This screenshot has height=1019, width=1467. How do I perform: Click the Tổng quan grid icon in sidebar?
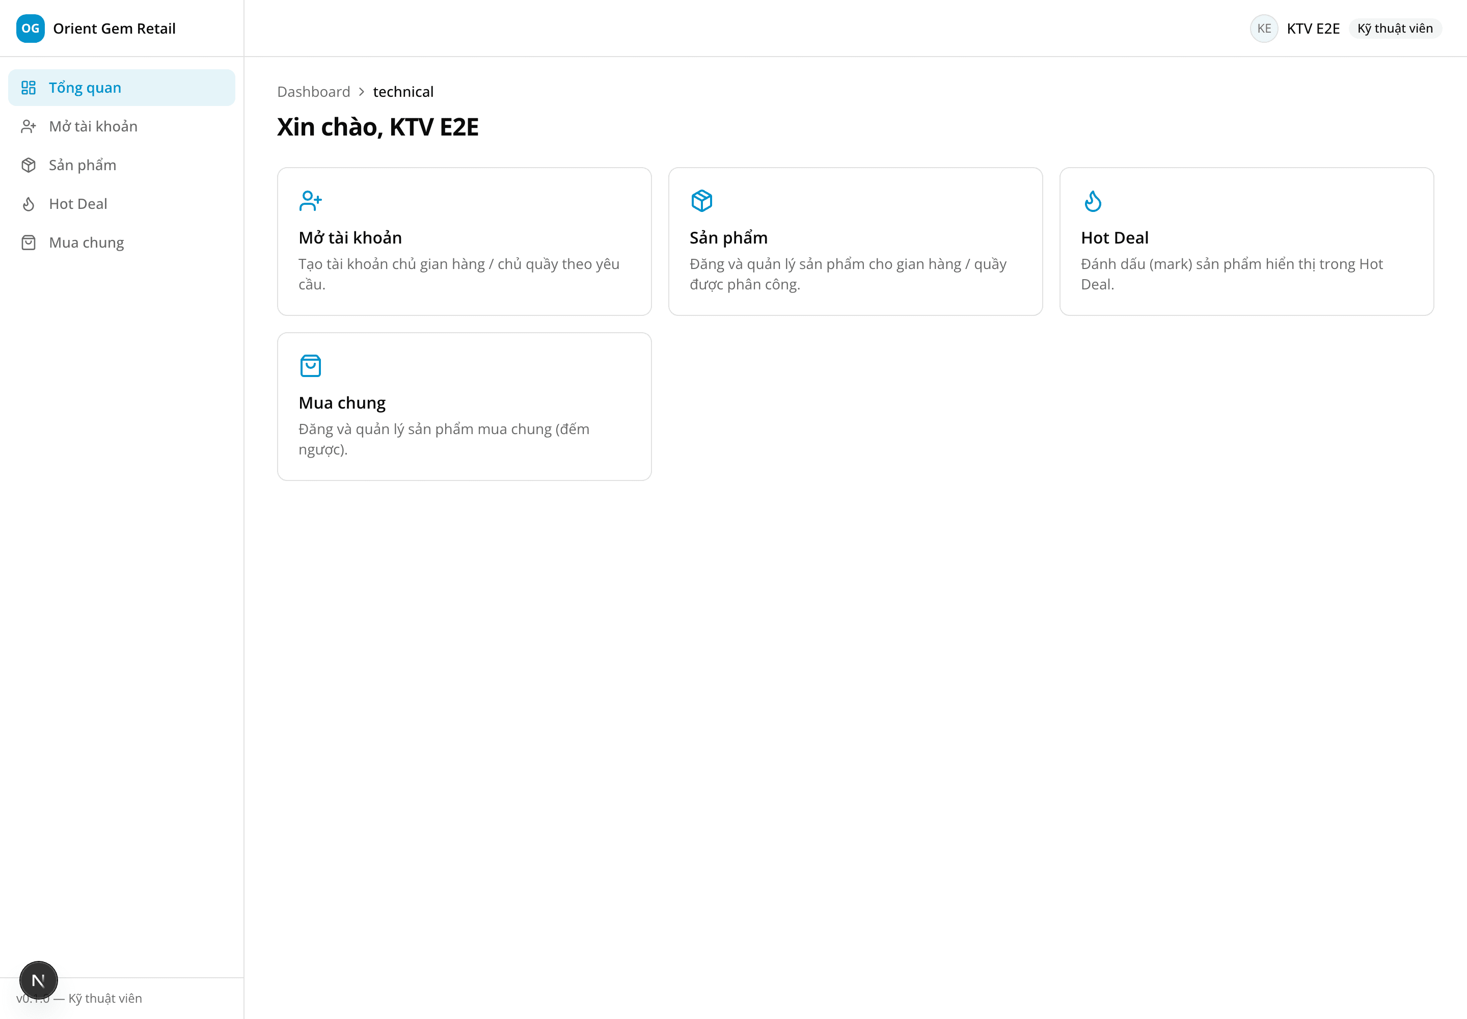[x=29, y=88]
